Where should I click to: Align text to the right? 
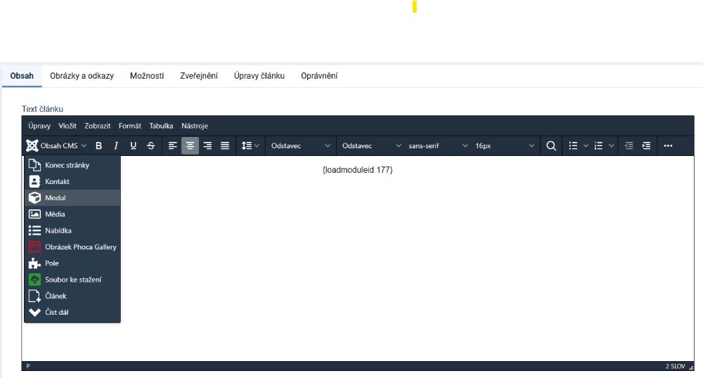[x=207, y=146]
